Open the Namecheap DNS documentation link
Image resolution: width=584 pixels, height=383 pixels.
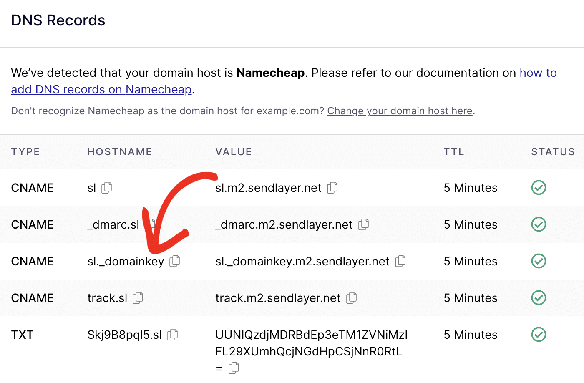click(x=538, y=73)
